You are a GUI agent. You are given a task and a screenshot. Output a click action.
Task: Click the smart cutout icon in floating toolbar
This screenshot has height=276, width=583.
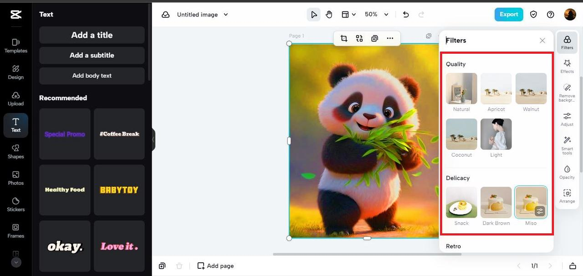click(x=359, y=39)
